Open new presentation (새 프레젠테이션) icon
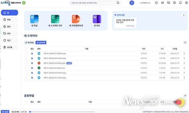The height and width of the screenshot is (113, 189). [x=76, y=19]
